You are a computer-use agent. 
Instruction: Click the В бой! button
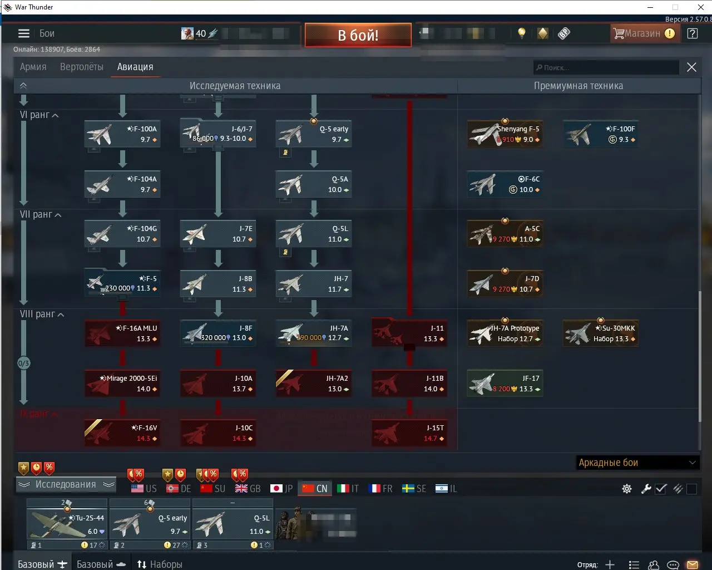358,35
